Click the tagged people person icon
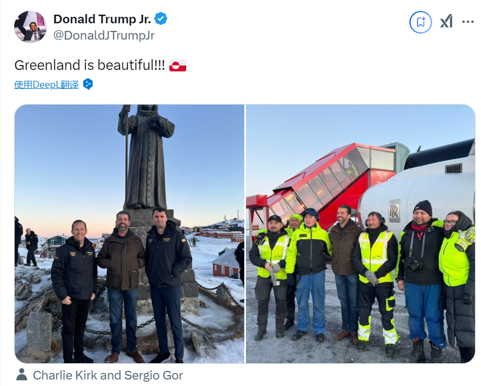 (x=22, y=375)
